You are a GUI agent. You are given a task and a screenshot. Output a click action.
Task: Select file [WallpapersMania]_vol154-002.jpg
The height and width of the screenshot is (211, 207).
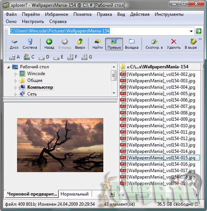pyautogui.click(x=161, y=74)
